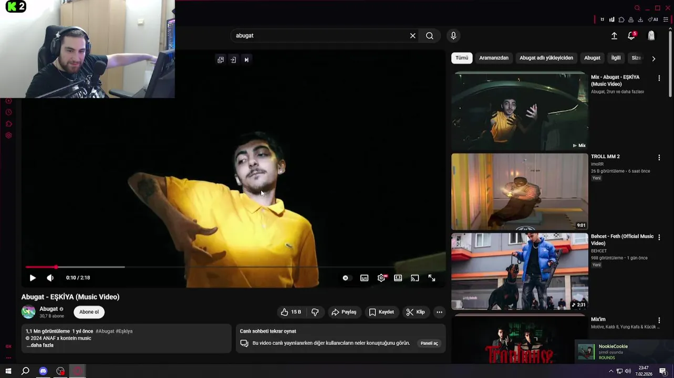Open browser profile icon in toolbar

[630, 19]
